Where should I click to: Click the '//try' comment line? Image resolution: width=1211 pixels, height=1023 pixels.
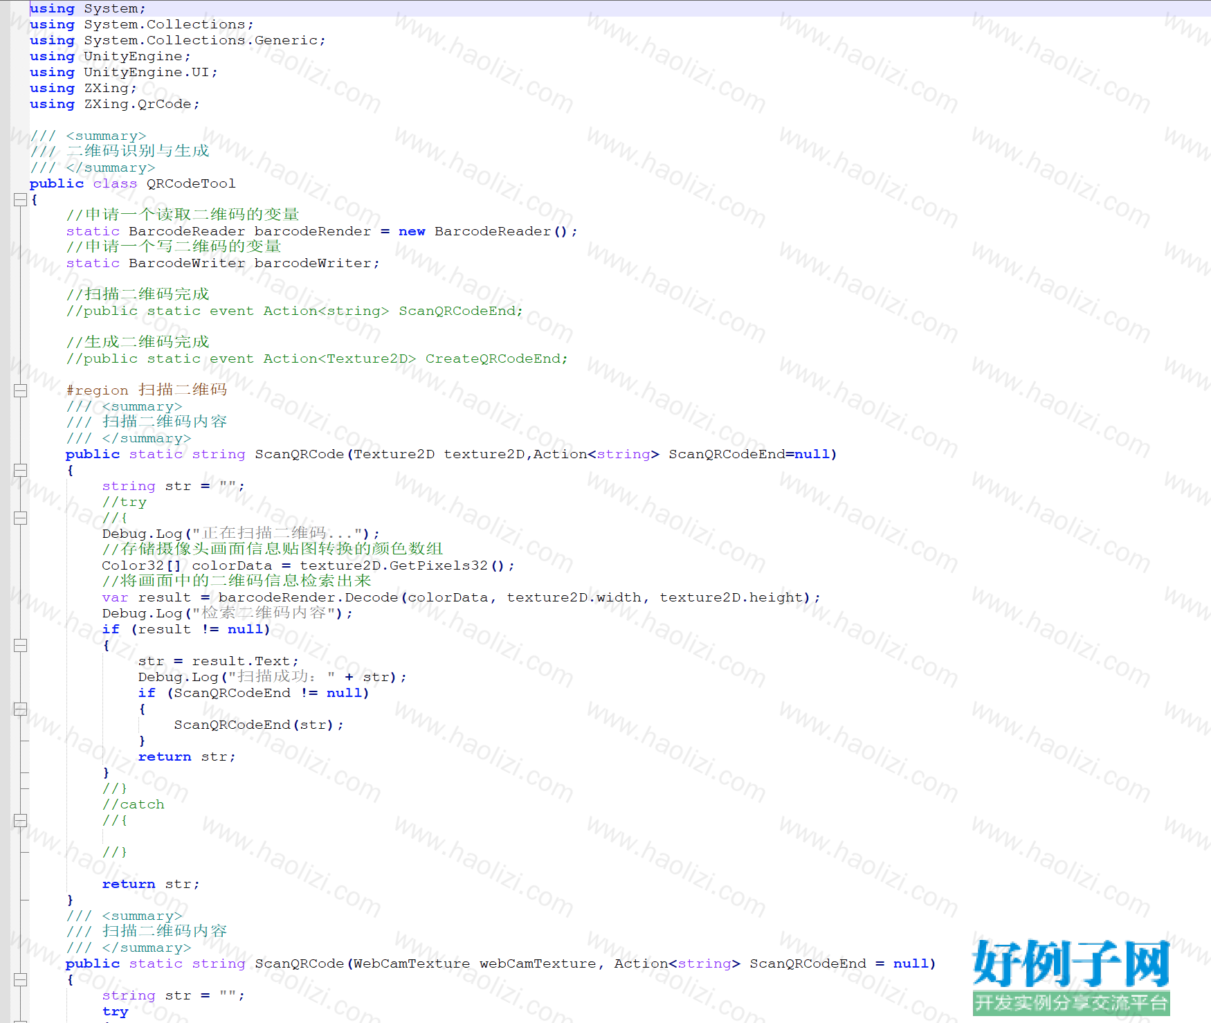point(125,502)
